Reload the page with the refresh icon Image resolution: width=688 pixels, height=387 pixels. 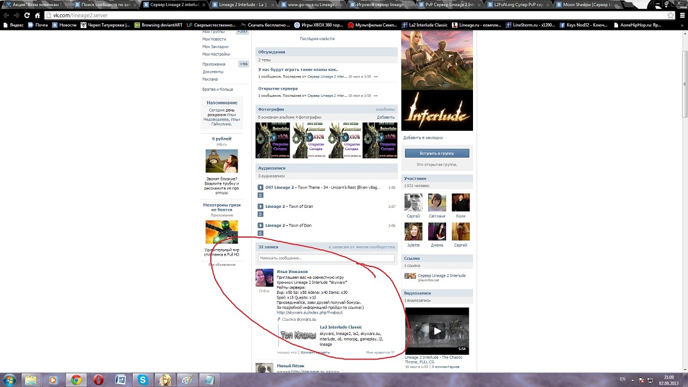pyautogui.click(x=27, y=15)
